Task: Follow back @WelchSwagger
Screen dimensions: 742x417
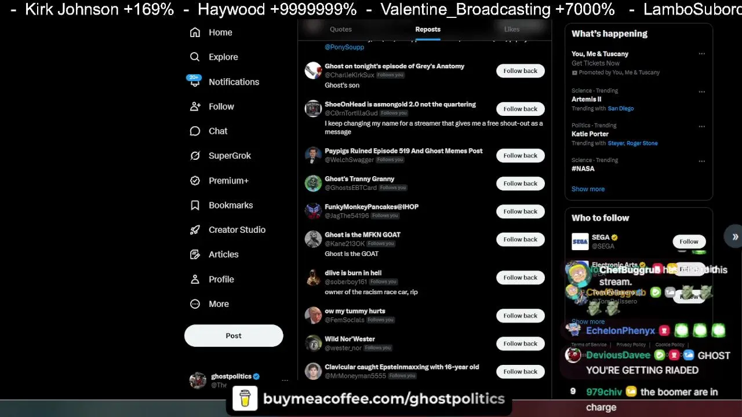Action: click(521, 155)
